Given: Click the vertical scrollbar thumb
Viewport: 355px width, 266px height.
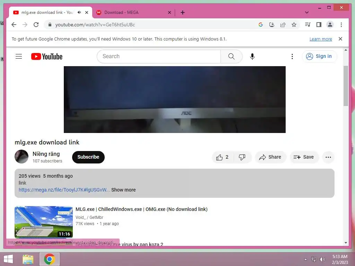Looking at the screenshot, I should (x=346, y=86).
